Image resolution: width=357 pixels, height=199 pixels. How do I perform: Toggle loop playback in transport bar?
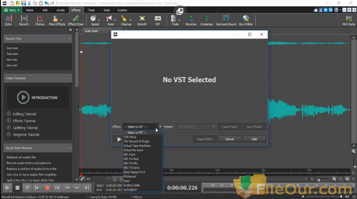[27, 188]
